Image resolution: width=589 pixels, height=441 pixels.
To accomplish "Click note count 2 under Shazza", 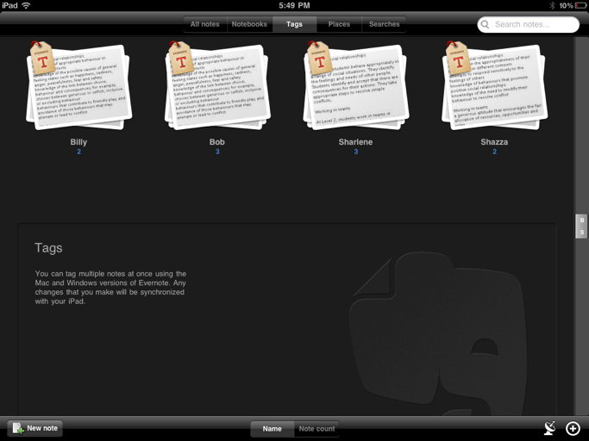I will [x=495, y=152].
